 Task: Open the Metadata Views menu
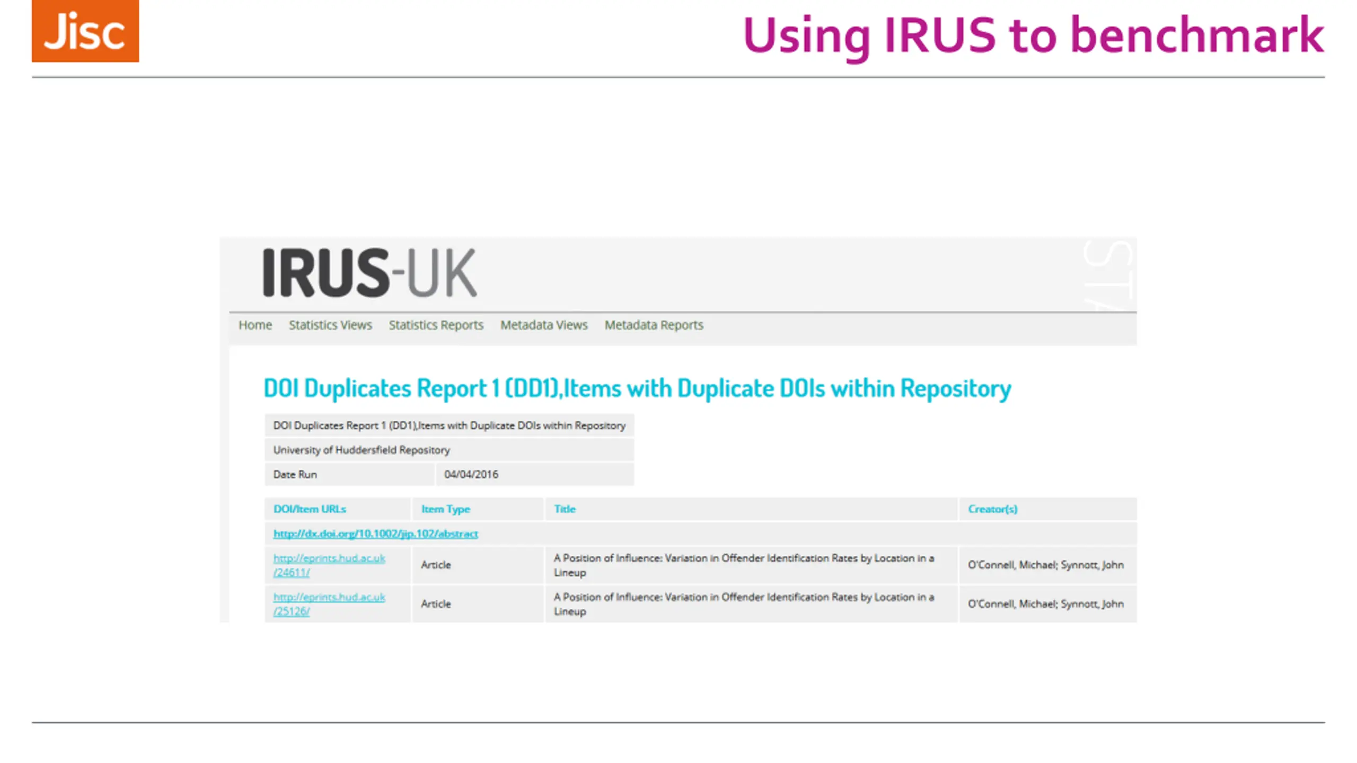tap(544, 325)
